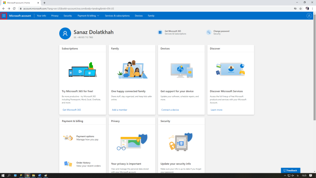Image resolution: width=316 pixels, height=178 pixels.
Task: Show hidden system tray icons
Action: [x=285, y=176]
